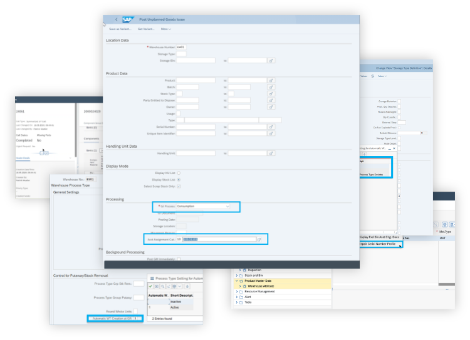Click the 2 Entries found status text
The width and height of the screenshot is (470, 340).
(162, 319)
